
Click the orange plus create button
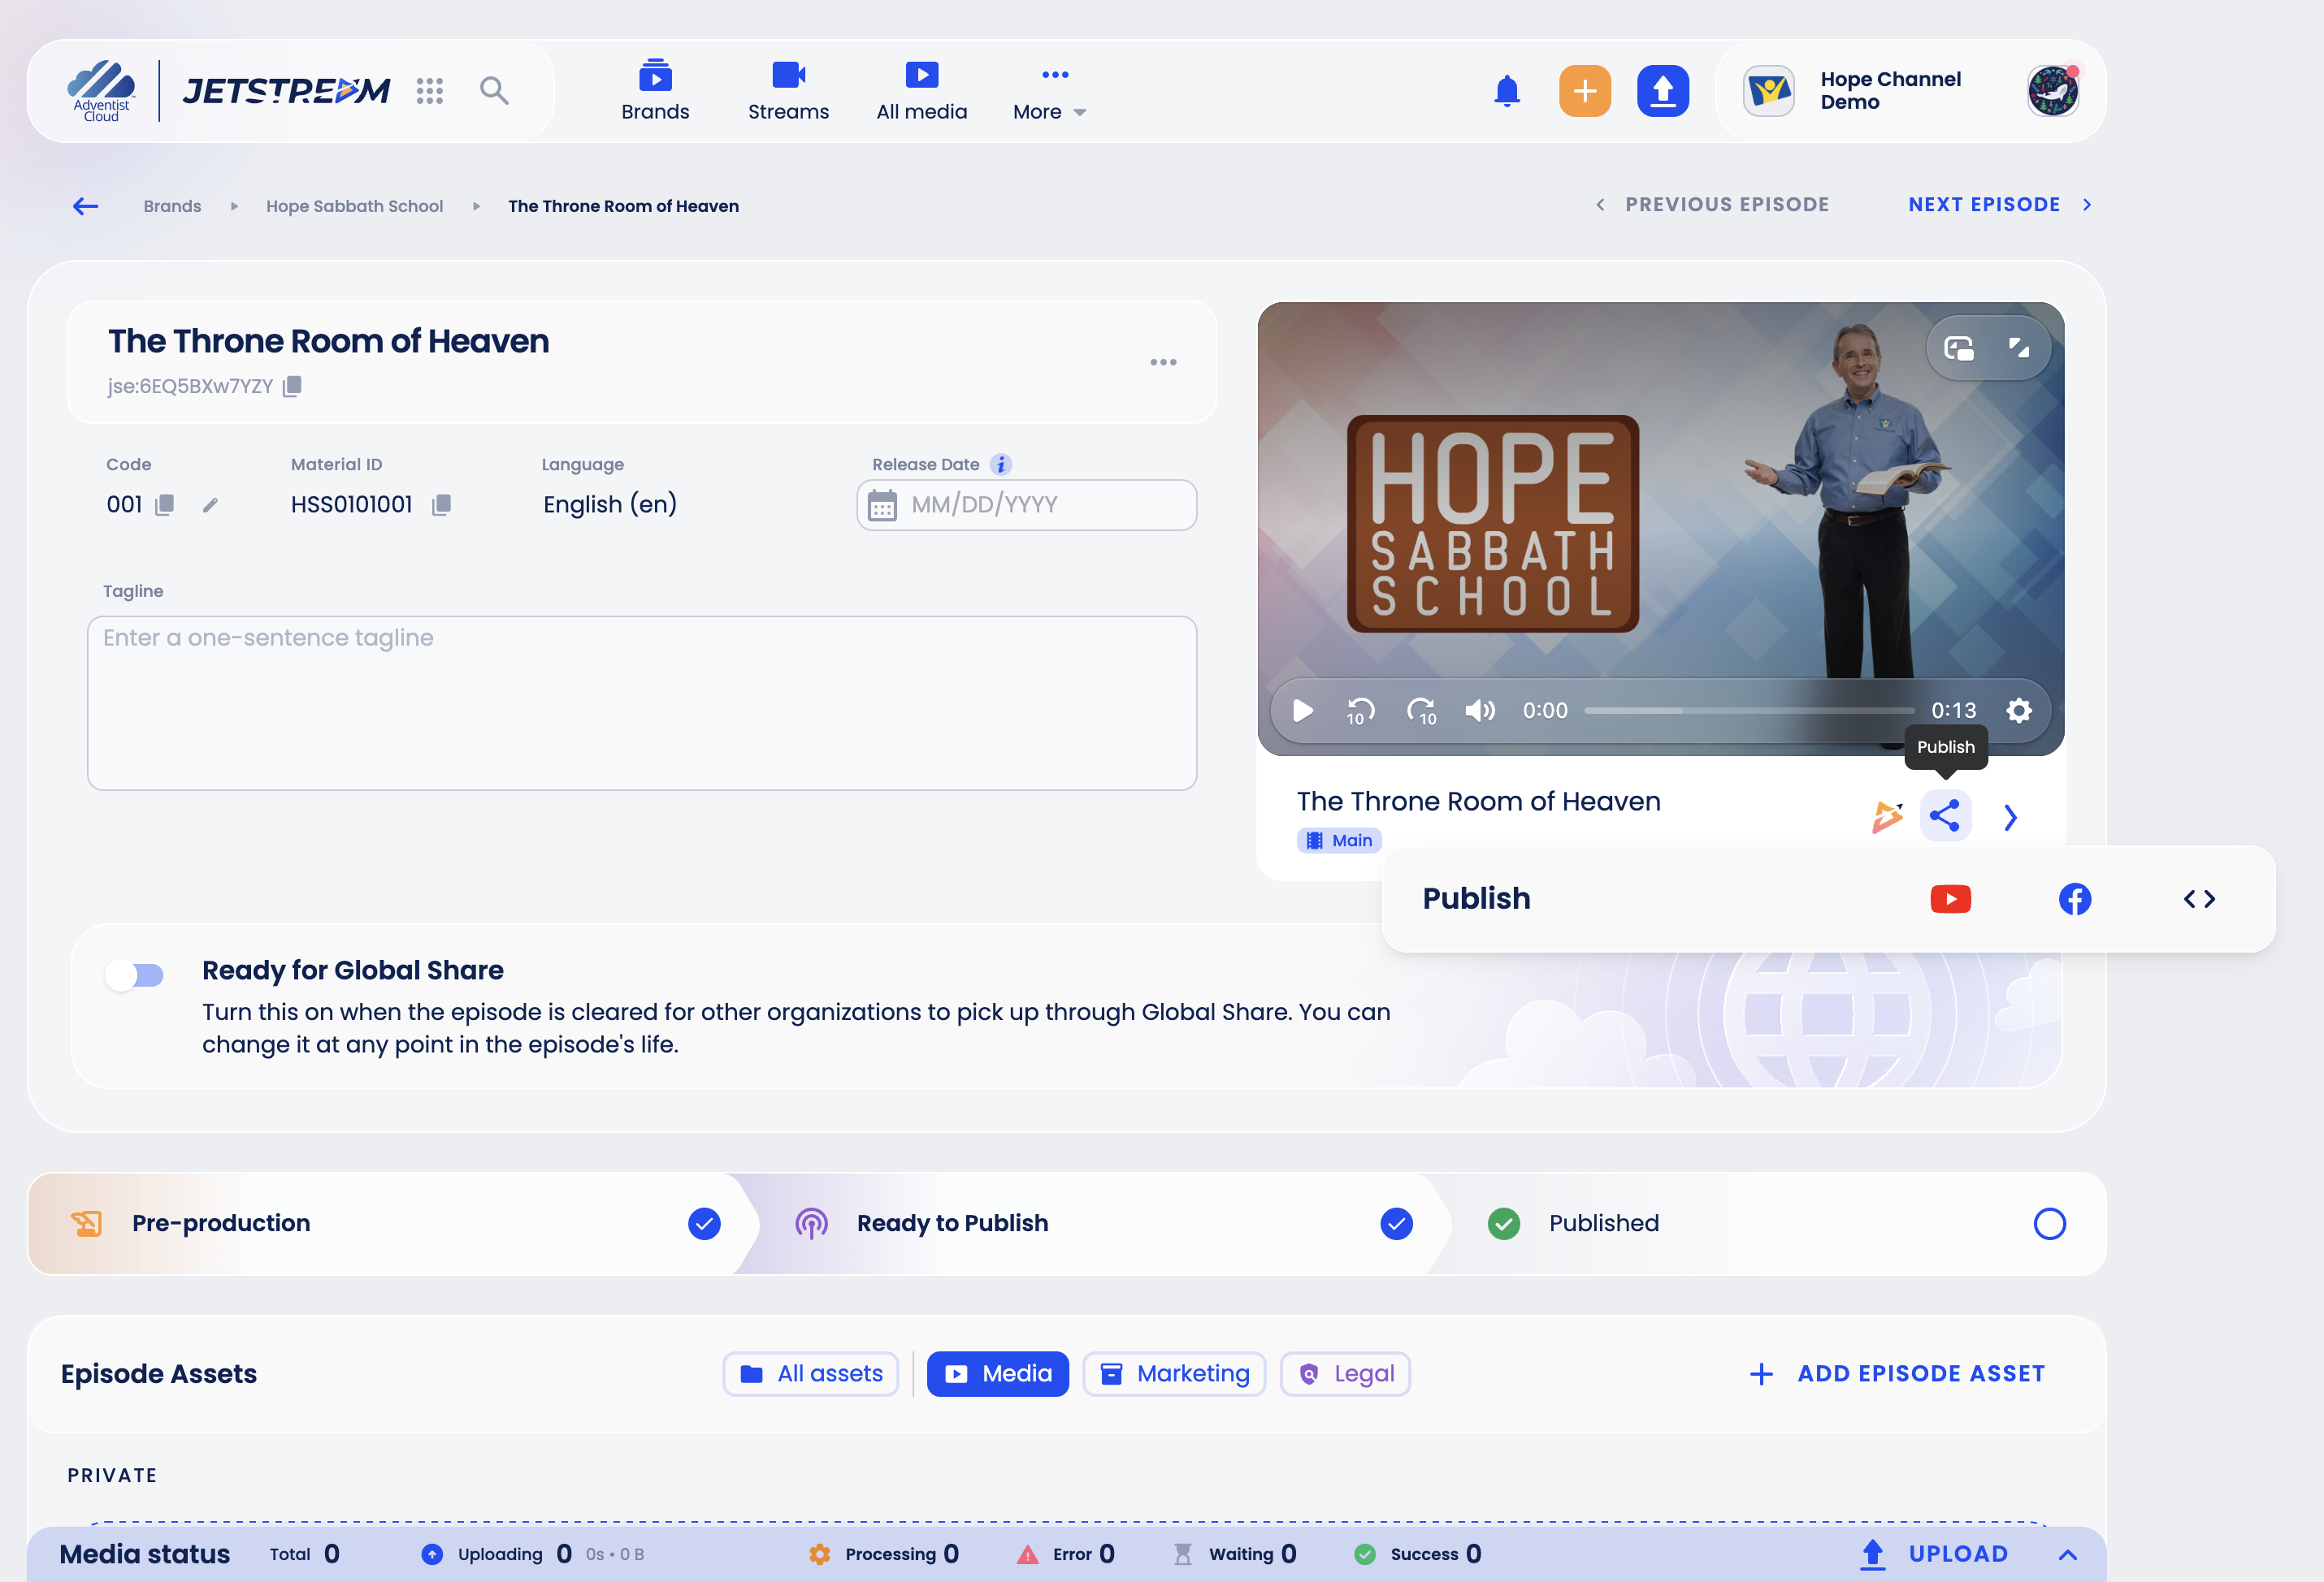1584,91
